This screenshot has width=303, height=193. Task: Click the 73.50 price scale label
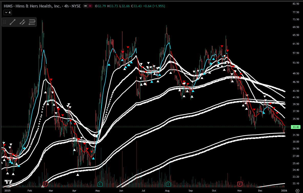pos(296,19)
